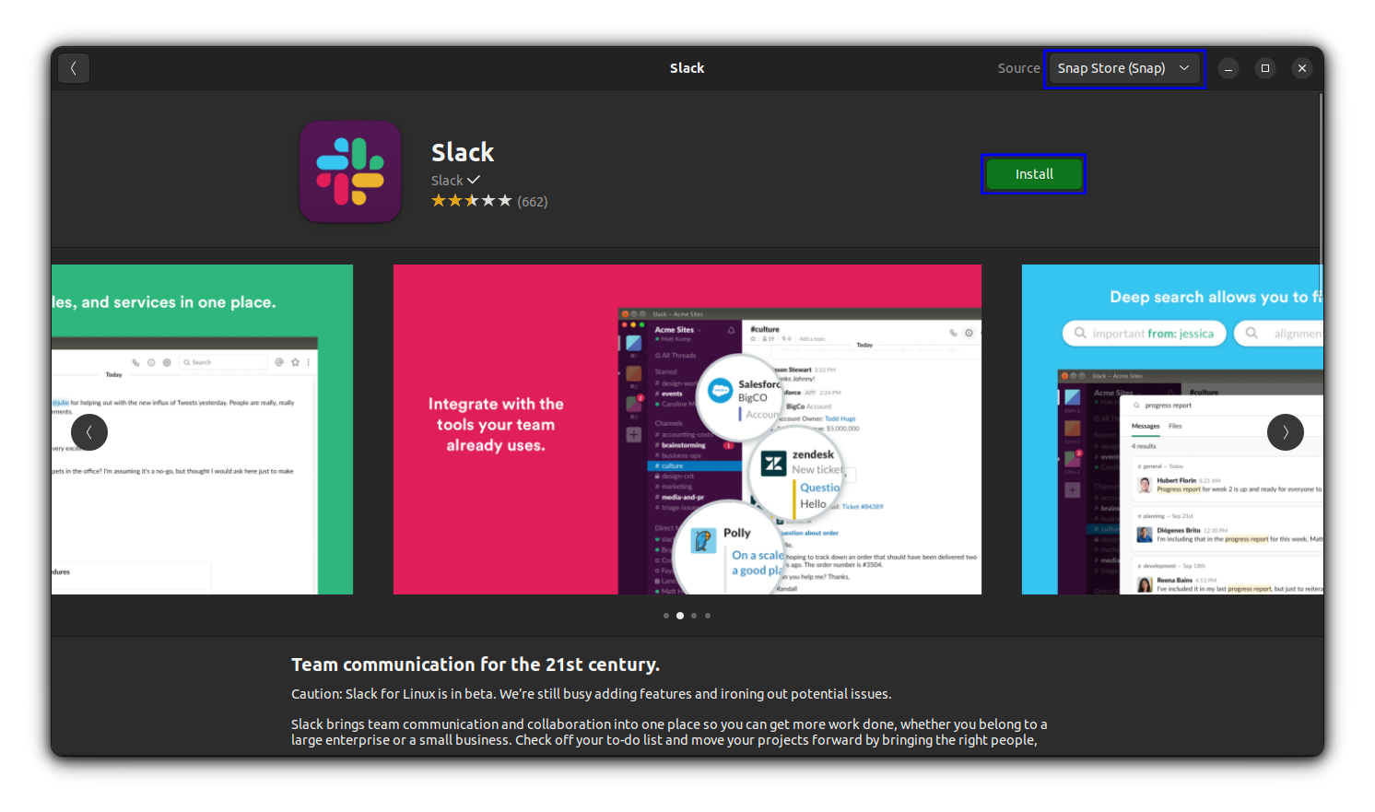Minimize the Slack software window
The height and width of the screenshot is (812, 1375).
coord(1228,68)
